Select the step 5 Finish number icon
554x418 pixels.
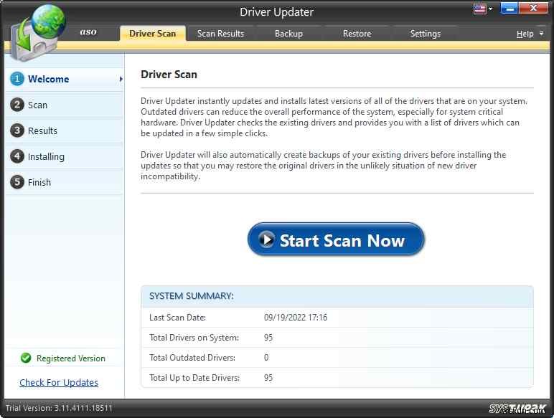tap(17, 182)
